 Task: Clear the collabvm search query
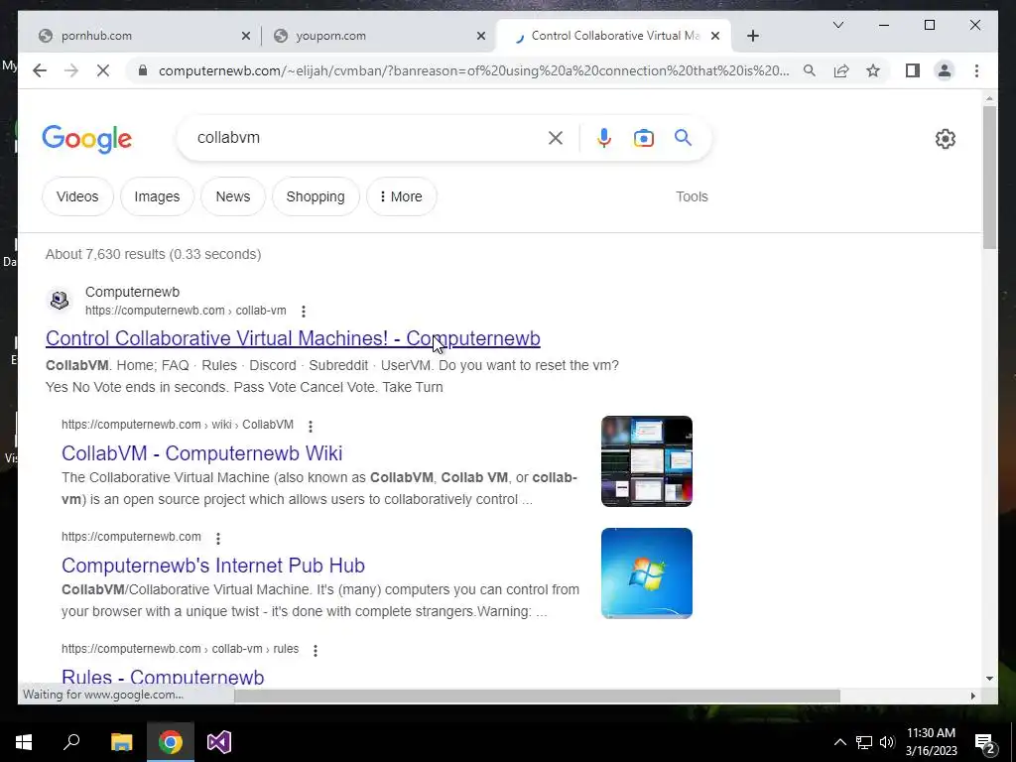click(556, 138)
